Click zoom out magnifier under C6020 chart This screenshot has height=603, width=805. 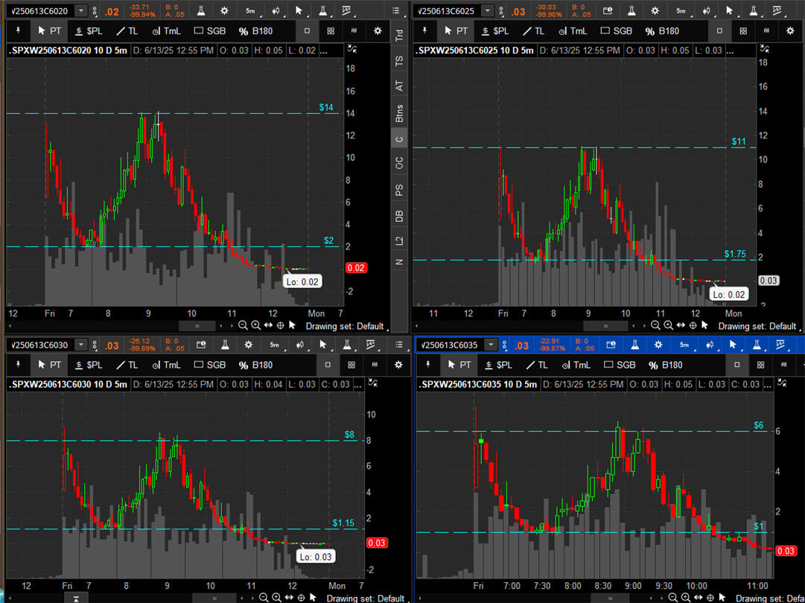tap(243, 325)
